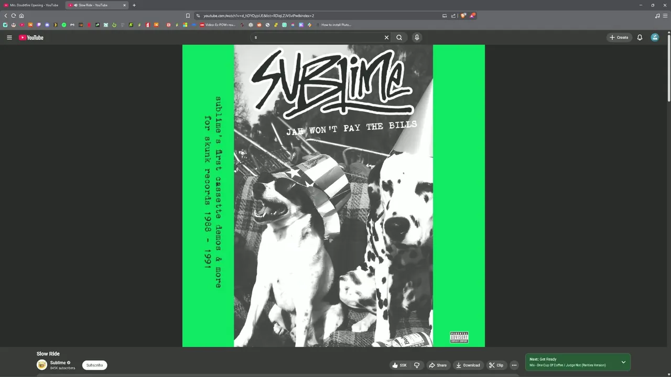This screenshot has height=377, width=671.
Task: Reload the current page
Action: click(14, 16)
